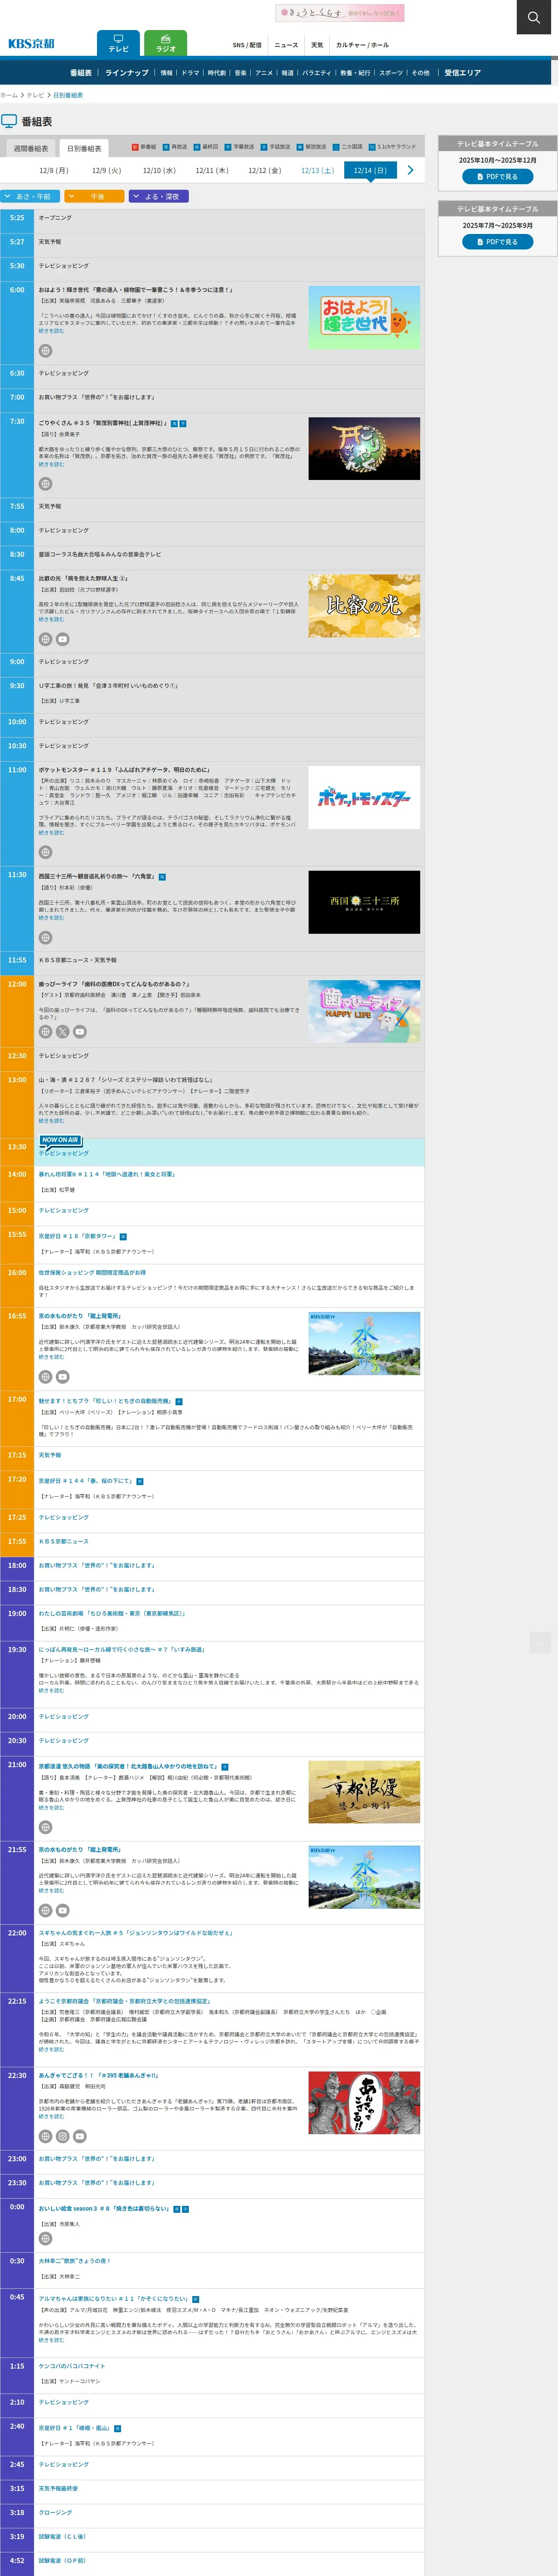This screenshot has height=2576, width=558.
Task: Click the おはよう！輝き世代 thumbnail
Action: tap(364, 317)
